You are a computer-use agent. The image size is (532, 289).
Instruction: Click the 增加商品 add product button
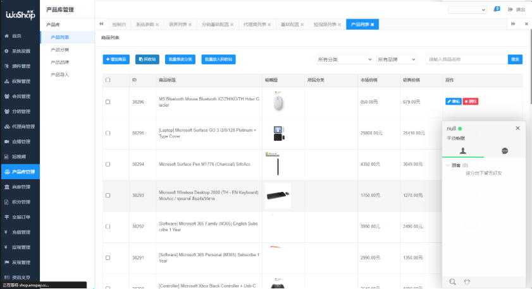[x=116, y=59]
